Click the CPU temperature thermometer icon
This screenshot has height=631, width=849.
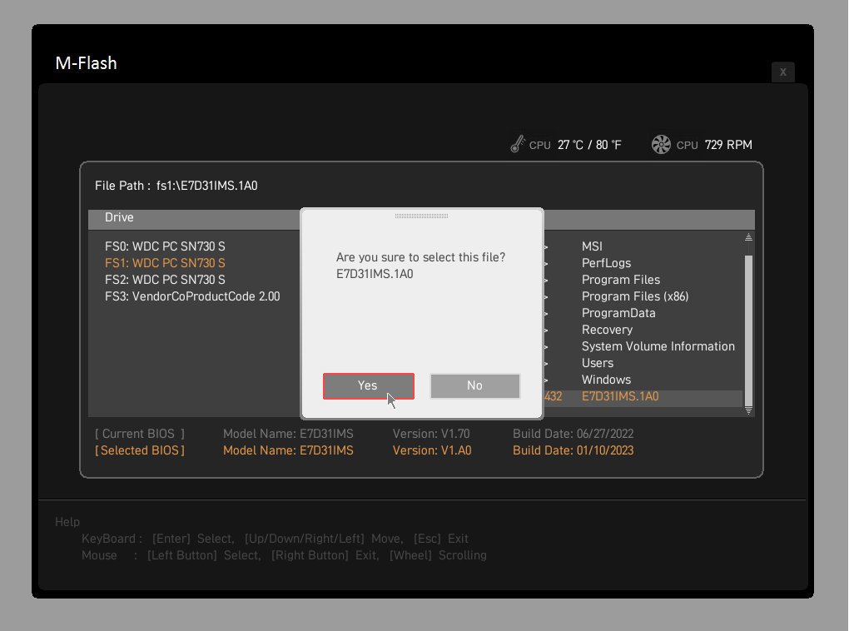(x=518, y=145)
